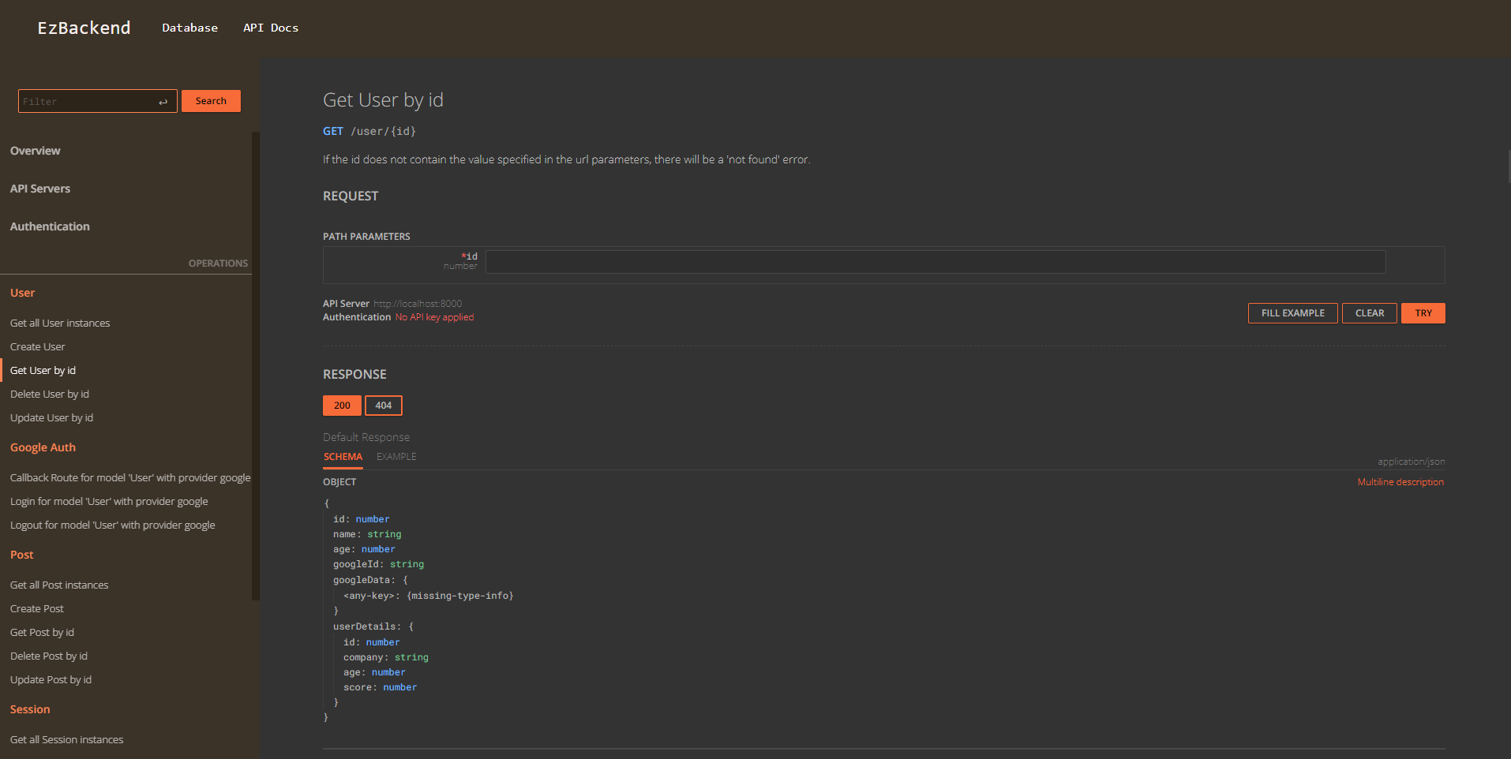Open Callback Route for Google provider
The height and width of the screenshot is (759, 1511).
tap(130, 477)
